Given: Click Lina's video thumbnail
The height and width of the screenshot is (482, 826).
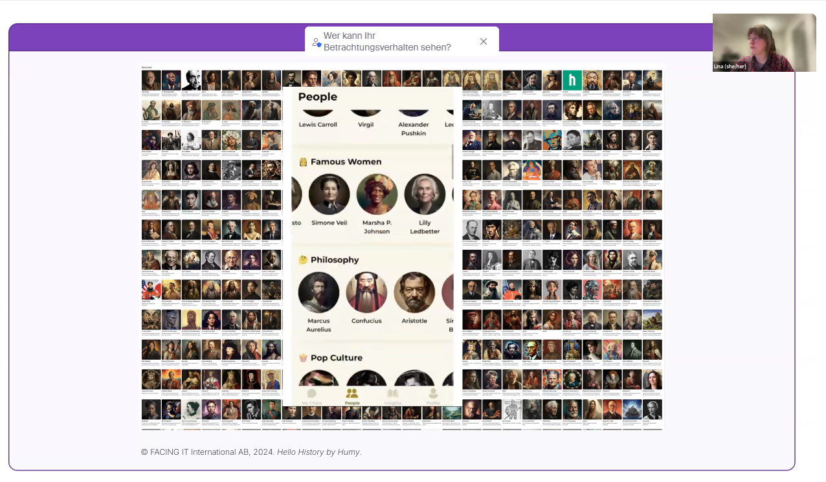Looking at the screenshot, I should pyautogui.click(x=764, y=43).
